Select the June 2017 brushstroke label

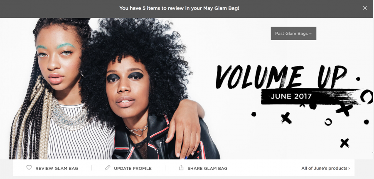coord(291,97)
